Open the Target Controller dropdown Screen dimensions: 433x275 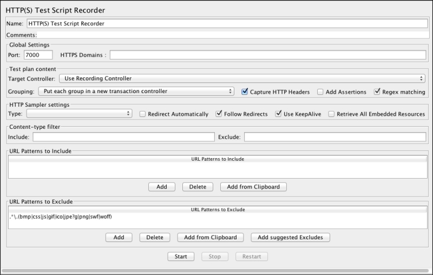click(242, 78)
